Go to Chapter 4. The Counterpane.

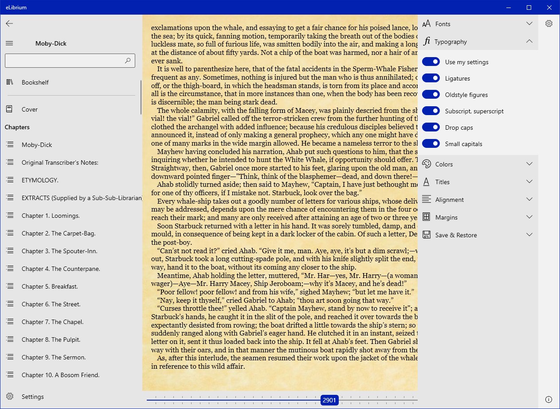[71, 269]
